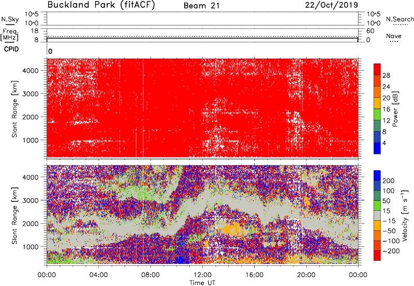Click the '28' tick on power colorbar
Image resolution: width=414 pixels, height=286 pixels.
(386, 75)
